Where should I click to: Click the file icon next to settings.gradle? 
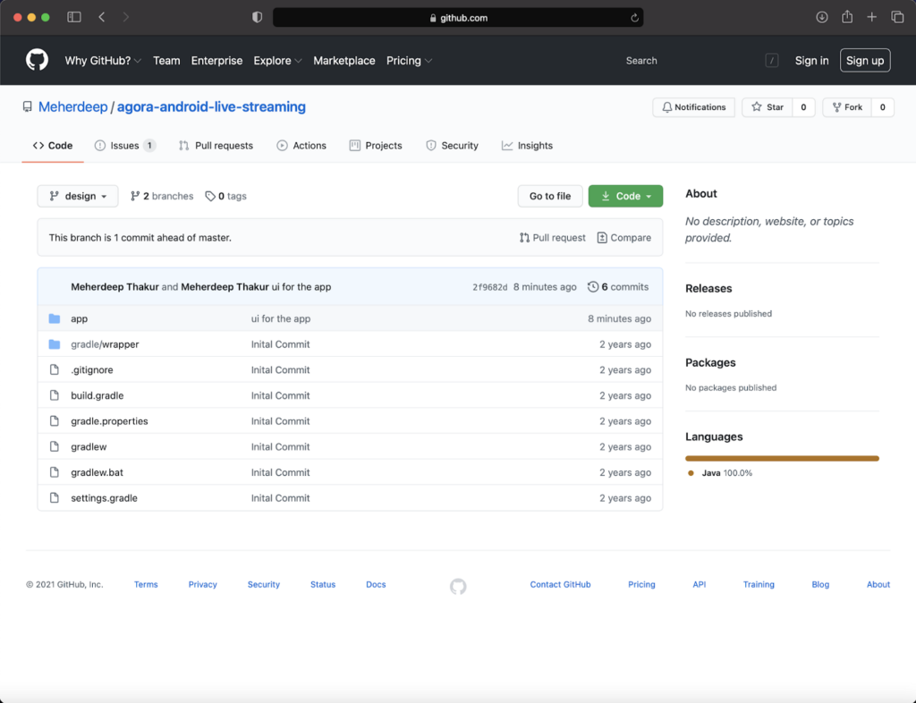pos(55,498)
